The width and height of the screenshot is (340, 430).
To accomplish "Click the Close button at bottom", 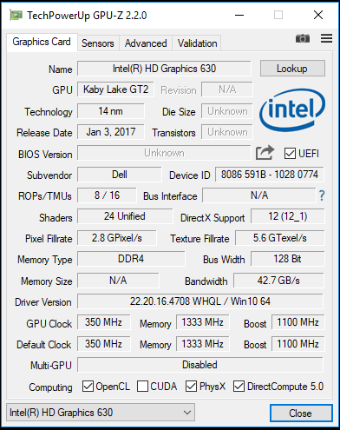I will (x=301, y=413).
